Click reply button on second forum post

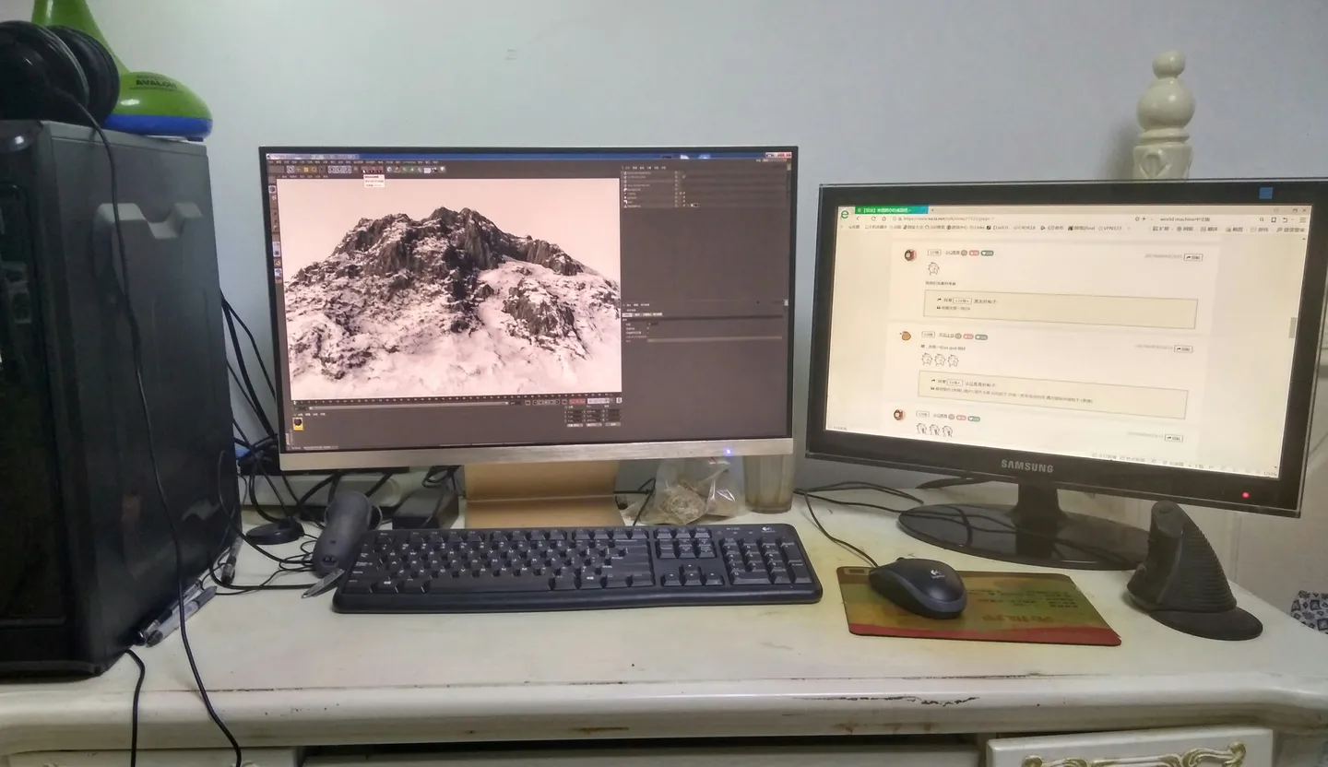(x=1183, y=348)
